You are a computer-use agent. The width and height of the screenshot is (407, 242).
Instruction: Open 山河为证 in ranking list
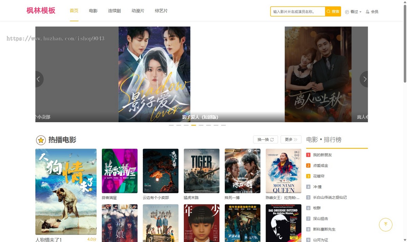pyautogui.click(x=321, y=240)
